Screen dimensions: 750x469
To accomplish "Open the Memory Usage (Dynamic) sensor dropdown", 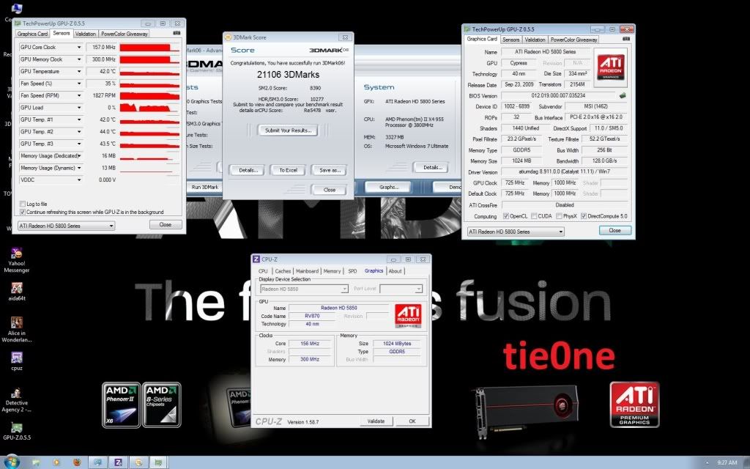I will (79, 168).
